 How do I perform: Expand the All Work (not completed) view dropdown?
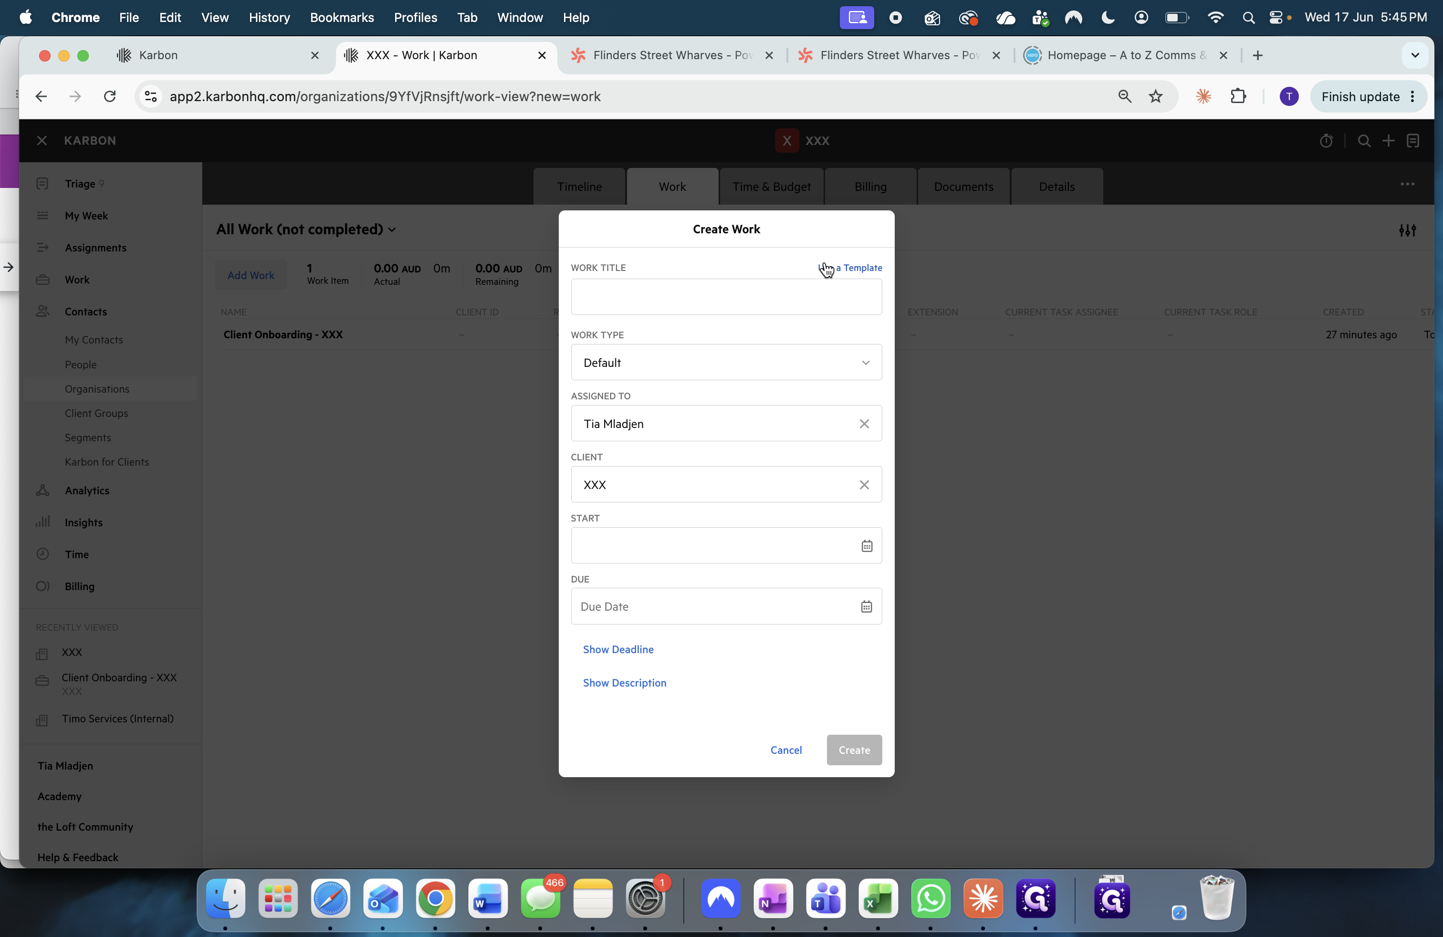coord(306,229)
